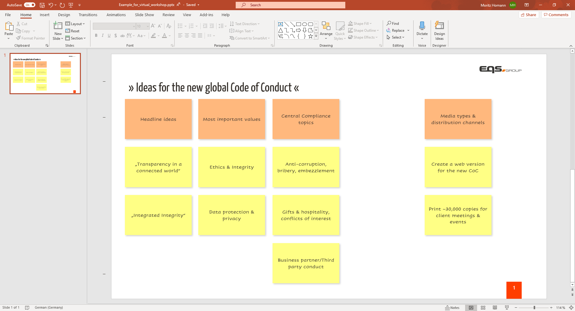Apply the text highlight color button
Image resolution: width=575 pixels, height=311 pixels.
[153, 36]
